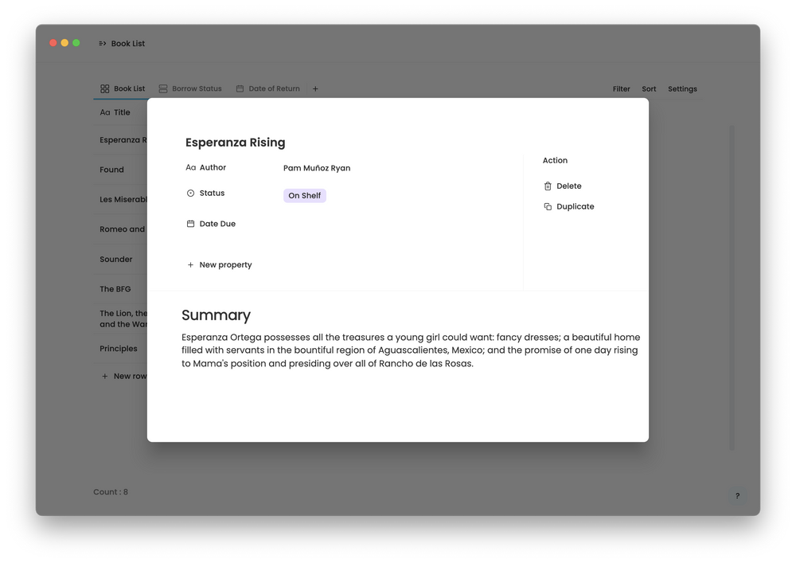796x563 pixels.
Task: Click the trash icon next to Delete
Action: click(x=548, y=186)
